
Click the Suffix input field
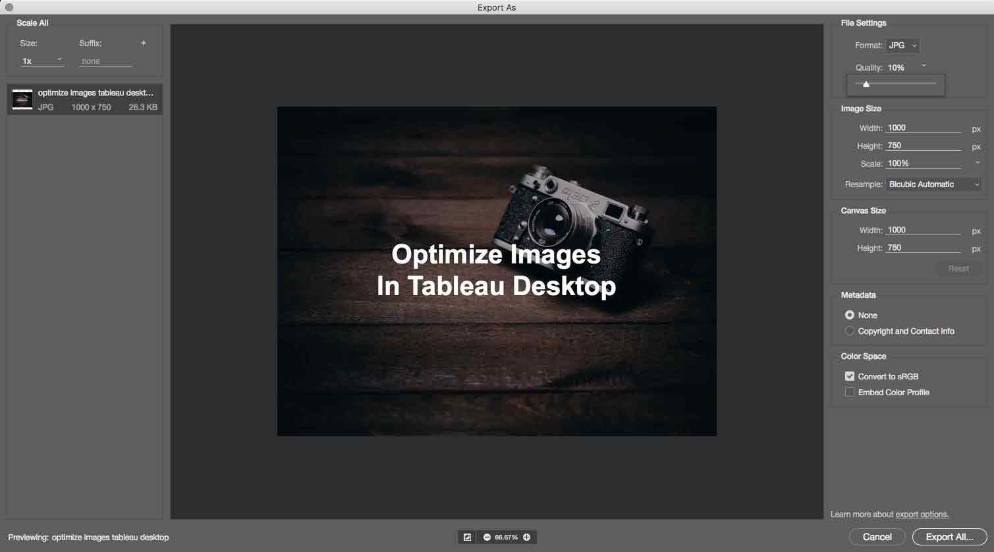105,61
